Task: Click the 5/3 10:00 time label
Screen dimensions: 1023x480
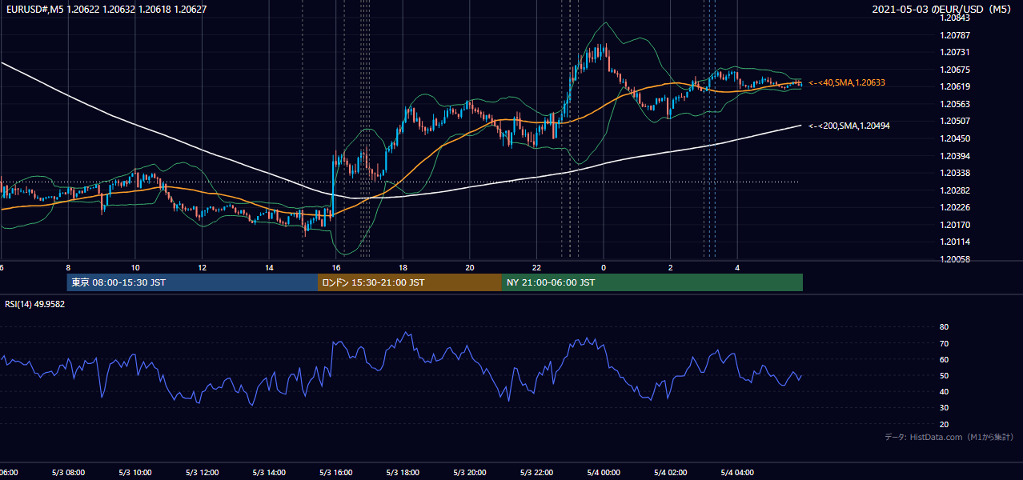Action: [x=135, y=472]
